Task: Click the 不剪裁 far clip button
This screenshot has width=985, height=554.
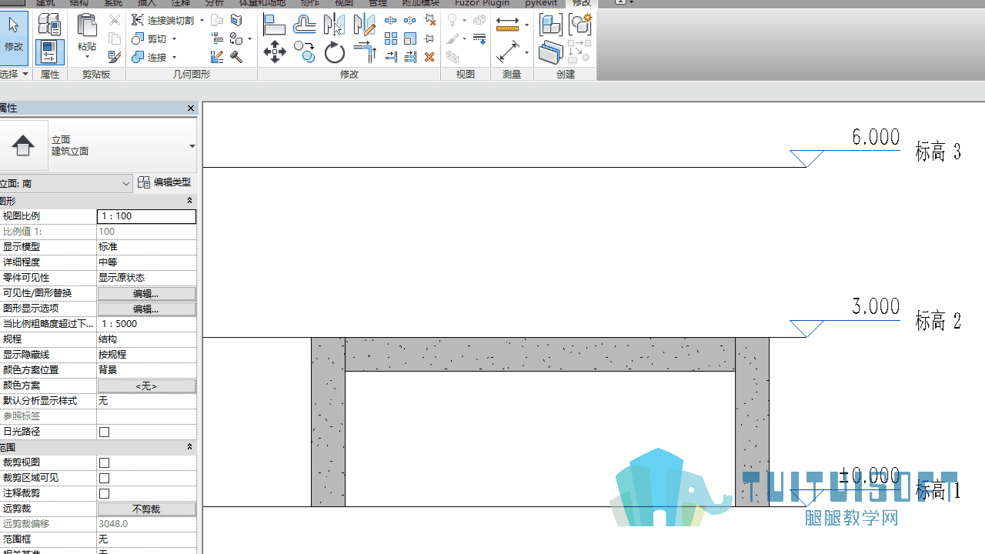Action: (x=146, y=509)
